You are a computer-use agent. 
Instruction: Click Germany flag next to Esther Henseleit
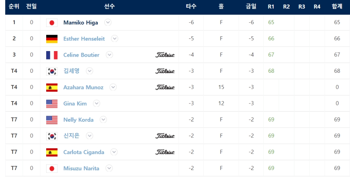pyautogui.click(x=52, y=39)
